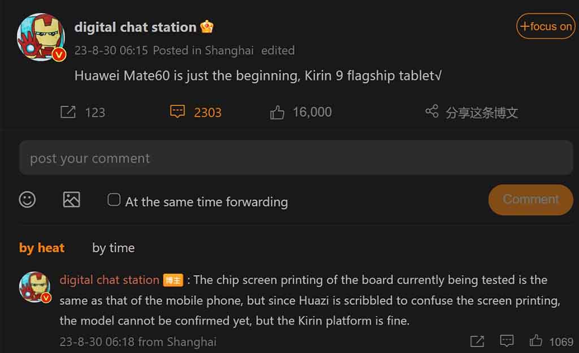Image resolution: width=579 pixels, height=353 pixels.
Task: Click the commenter's small Iron Man avatar
Action: coord(35,287)
